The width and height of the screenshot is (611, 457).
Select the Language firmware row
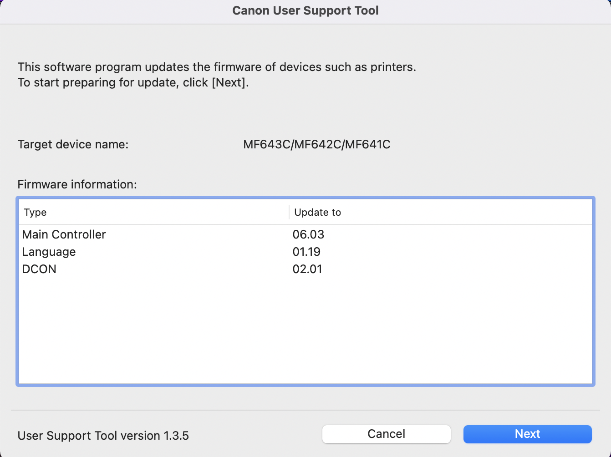49,252
